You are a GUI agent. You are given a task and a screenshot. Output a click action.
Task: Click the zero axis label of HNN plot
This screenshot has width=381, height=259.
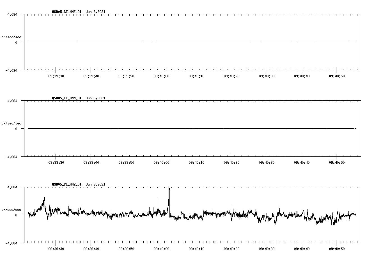16,129
